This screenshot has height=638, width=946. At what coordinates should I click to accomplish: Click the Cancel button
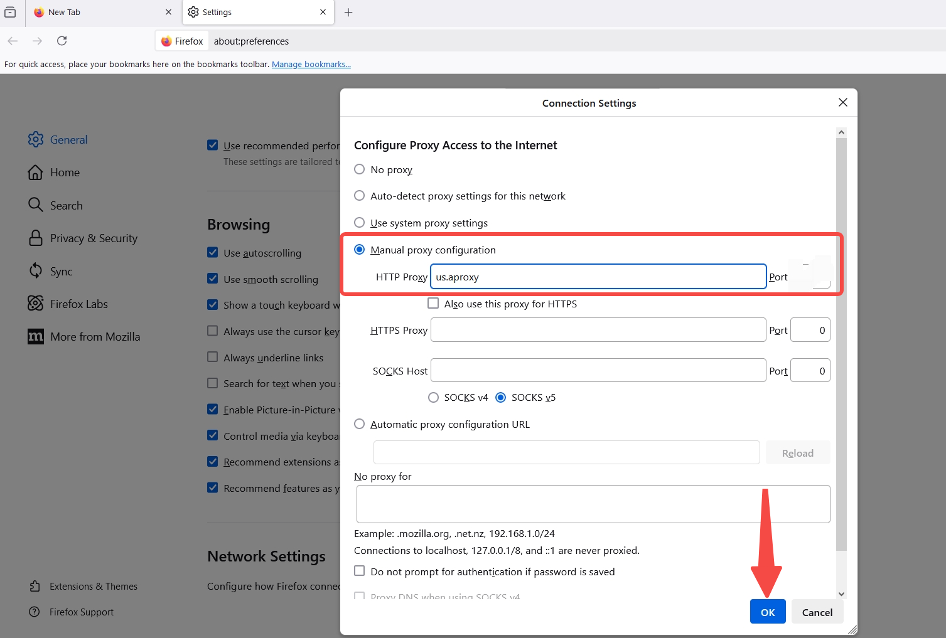tap(817, 612)
